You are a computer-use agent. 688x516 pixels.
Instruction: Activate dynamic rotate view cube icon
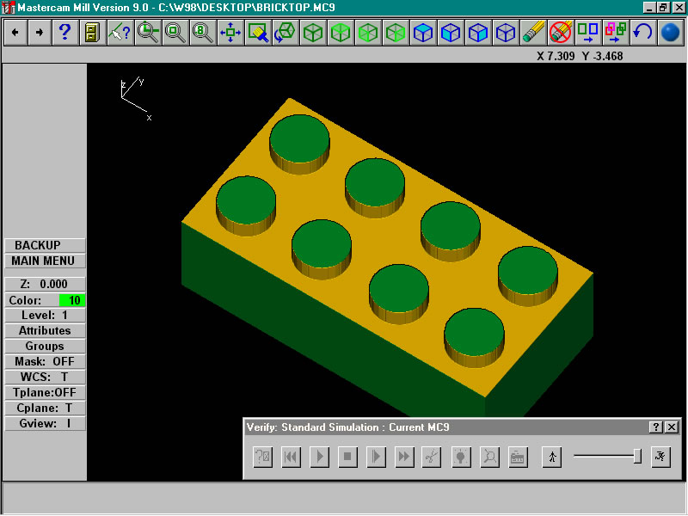[x=286, y=32]
